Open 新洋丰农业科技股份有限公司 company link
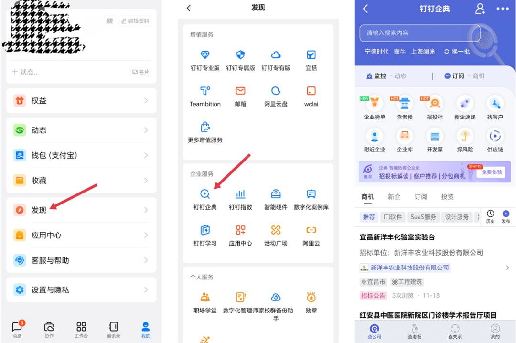Image resolution: width=516 pixels, height=343 pixels. pos(405,268)
